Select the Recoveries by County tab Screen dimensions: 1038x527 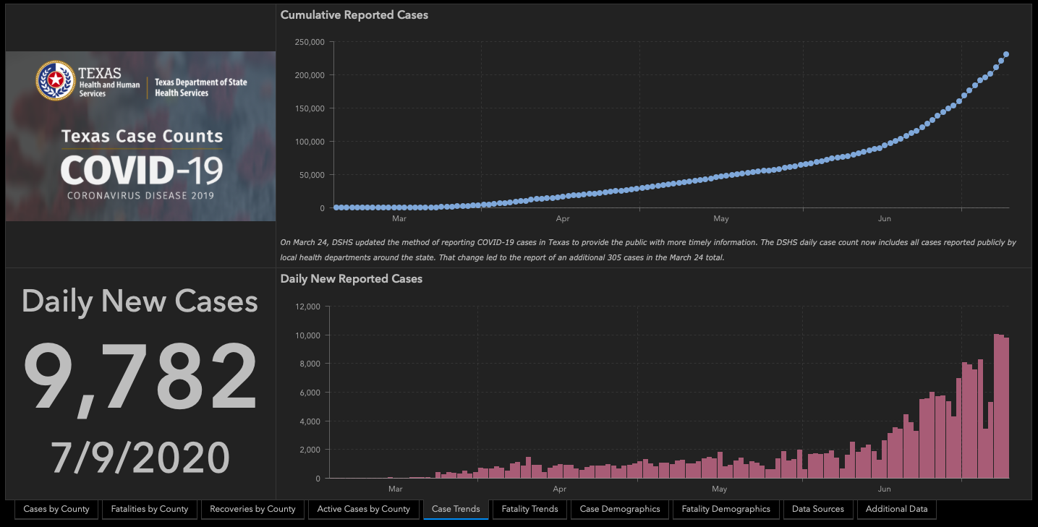252,509
